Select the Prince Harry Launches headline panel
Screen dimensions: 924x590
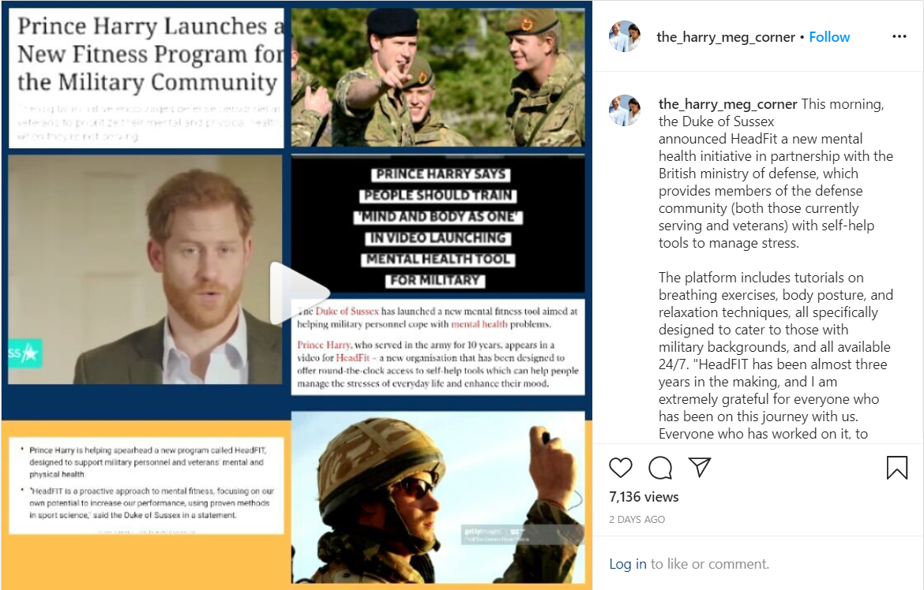[x=146, y=78]
